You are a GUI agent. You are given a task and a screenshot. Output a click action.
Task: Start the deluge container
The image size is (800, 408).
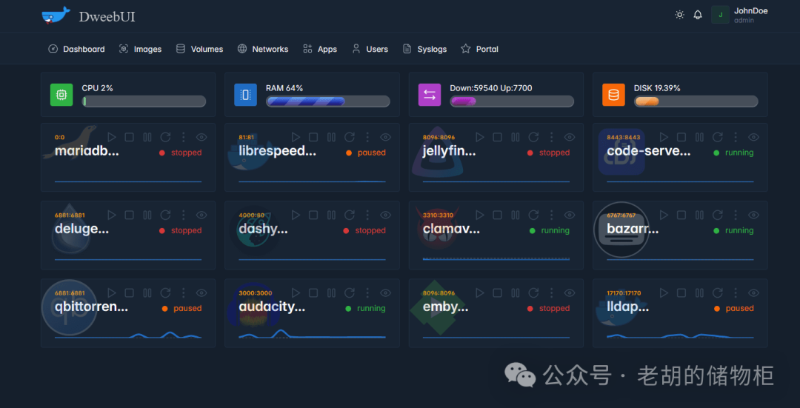(112, 215)
